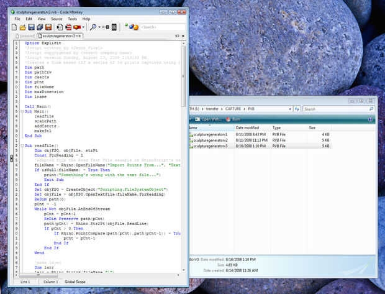The height and width of the screenshot is (294, 385).
Task: Click the Open With button in Explorer
Action: click(208, 119)
